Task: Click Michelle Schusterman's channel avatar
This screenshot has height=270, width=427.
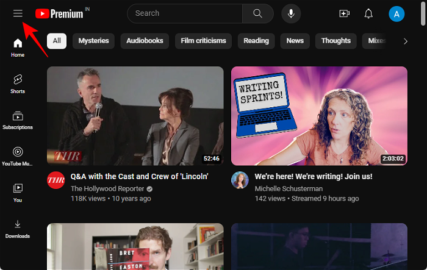Action: (240, 180)
